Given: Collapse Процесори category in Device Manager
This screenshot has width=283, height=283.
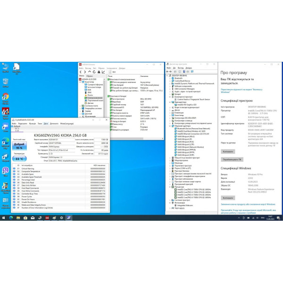Looking at the screenshot, I should point(170,187).
